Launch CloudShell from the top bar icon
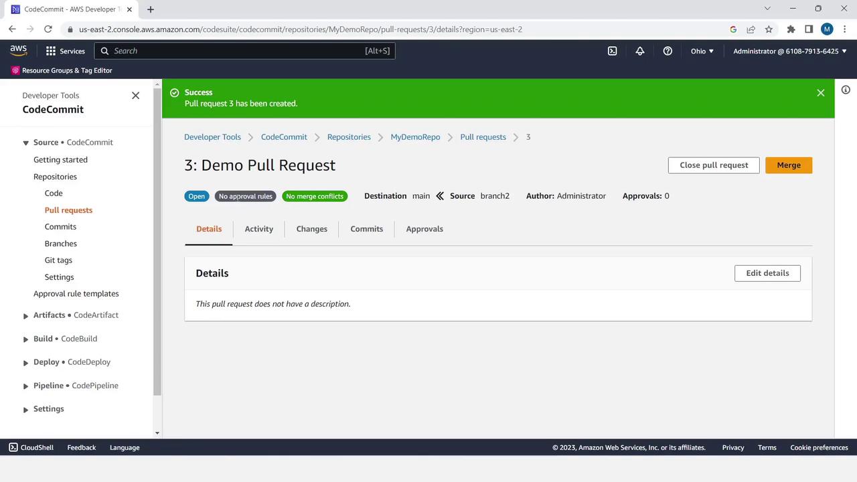 point(612,51)
